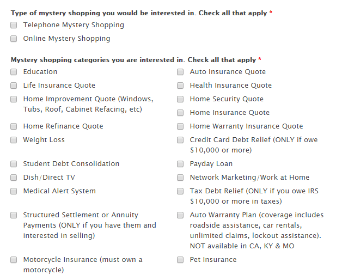Enable the Auto Insurance Quote checkbox
342x275 pixels.
[x=180, y=72]
